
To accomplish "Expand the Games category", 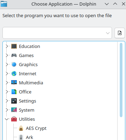I will click(7, 55).
